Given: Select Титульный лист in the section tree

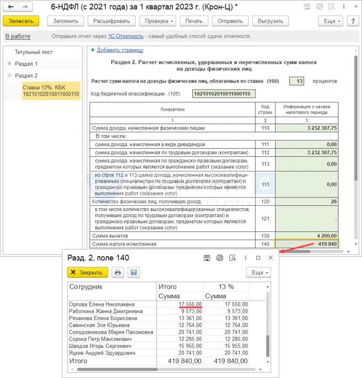Looking at the screenshot, I should (x=33, y=52).
